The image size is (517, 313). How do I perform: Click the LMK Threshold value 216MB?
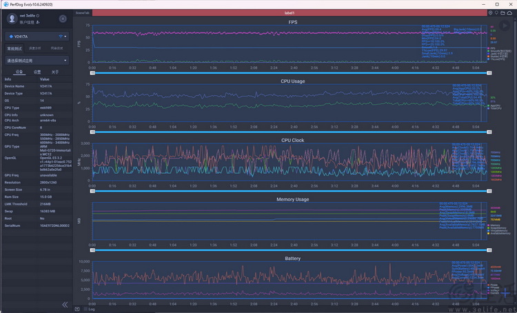[x=45, y=204]
